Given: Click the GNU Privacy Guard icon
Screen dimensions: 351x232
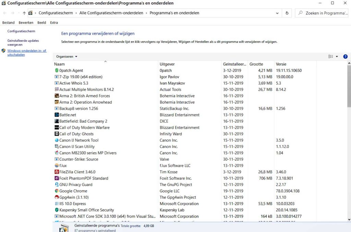Looking at the screenshot, I should tap(57, 185).
